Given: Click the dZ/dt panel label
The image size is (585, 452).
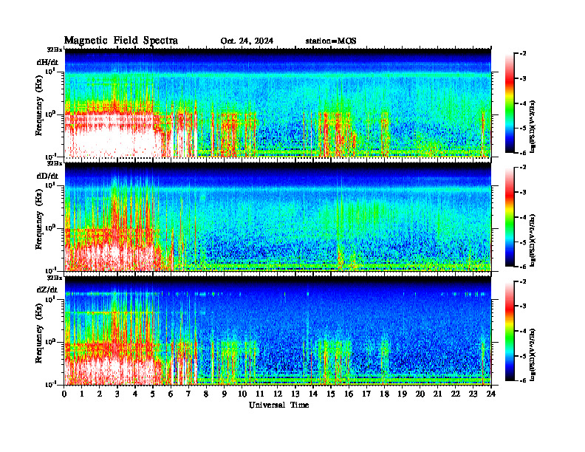Looking at the screenshot, I should [x=47, y=290].
